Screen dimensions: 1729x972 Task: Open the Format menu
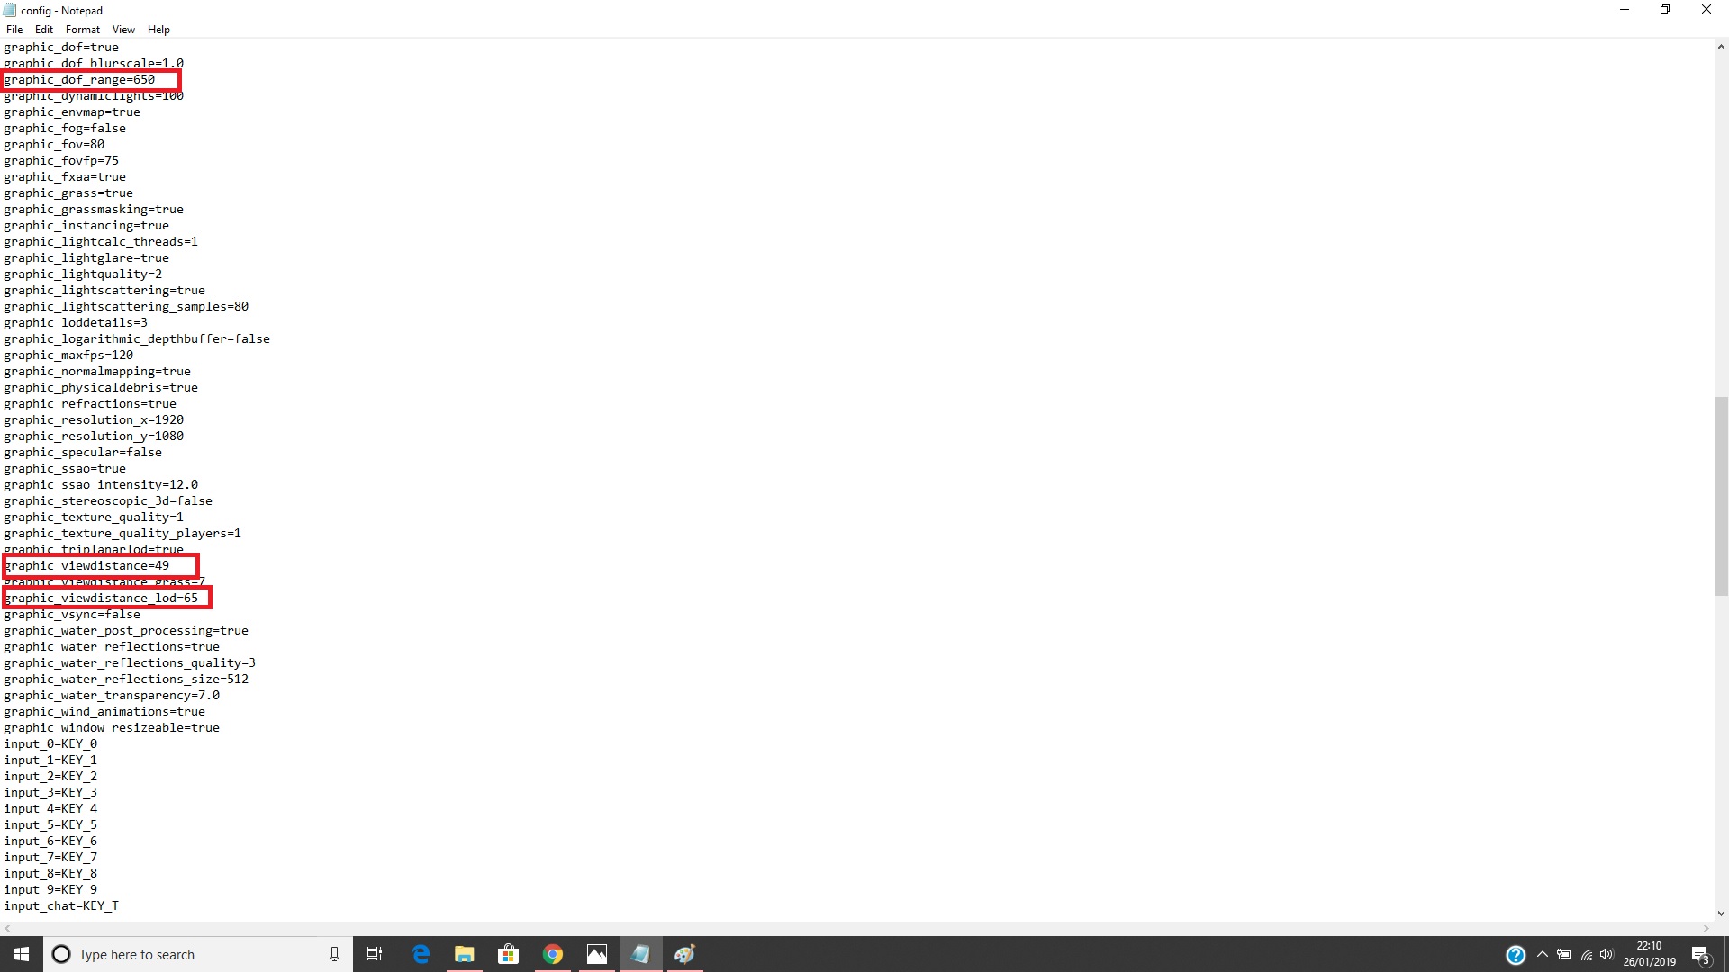click(82, 30)
